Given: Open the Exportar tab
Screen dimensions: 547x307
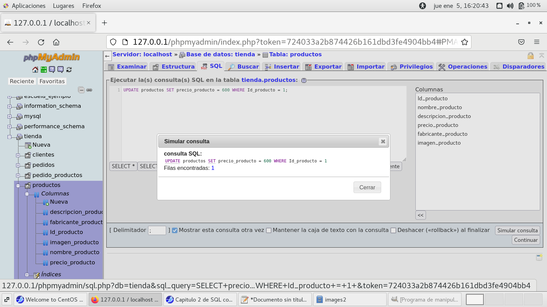Looking at the screenshot, I should pos(323,67).
